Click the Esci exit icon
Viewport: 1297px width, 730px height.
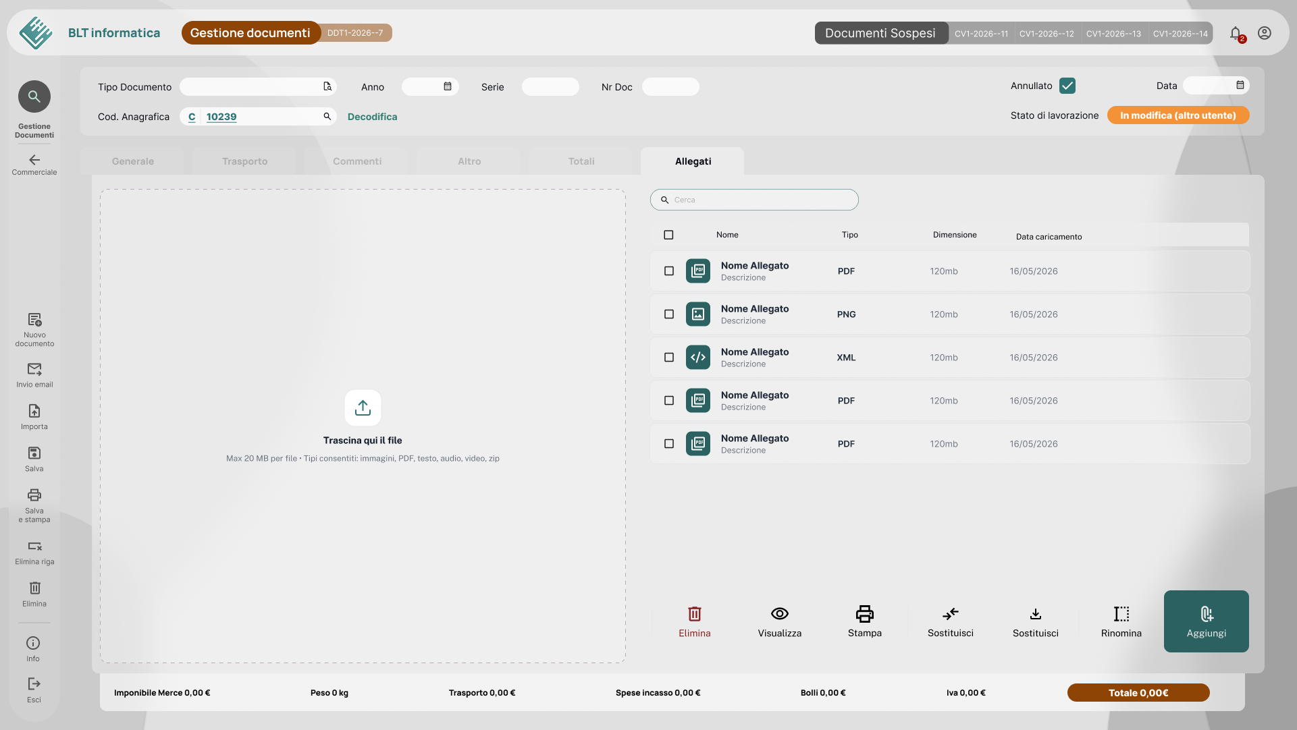tap(34, 684)
